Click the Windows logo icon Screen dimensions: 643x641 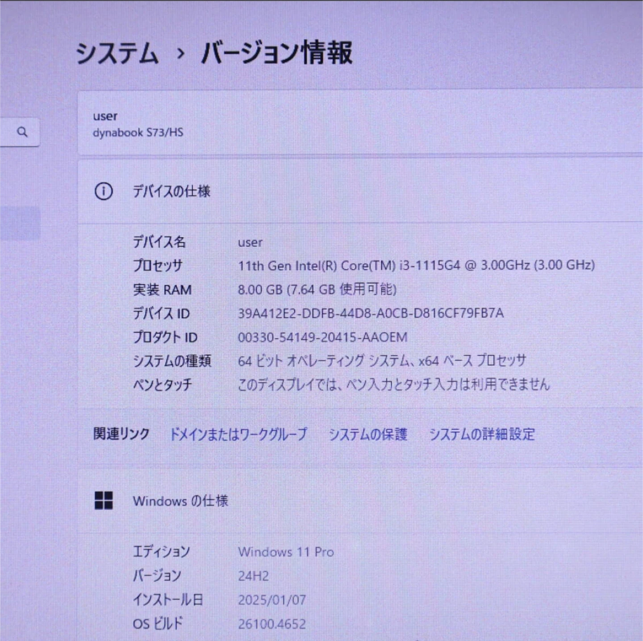click(x=104, y=501)
